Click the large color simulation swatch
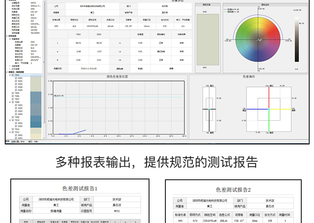314x223 pixels. [x=207, y=40]
